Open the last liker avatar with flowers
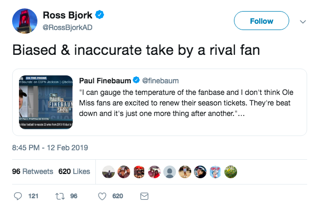This screenshot has width=314, height=203. (231, 172)
